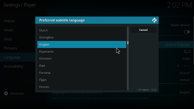Open the Videos settings category
The image size is (194, 109).
9,21
